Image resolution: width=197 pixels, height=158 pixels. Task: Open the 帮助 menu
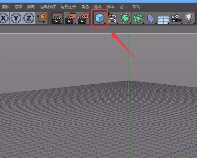(136, 7)
